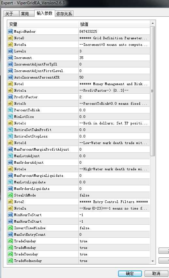
Task: Click the ProfitFactor integer icon
Action: (x=10, y=97)
